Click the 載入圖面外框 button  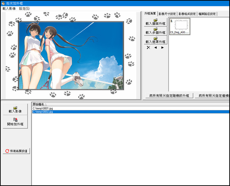156,22
